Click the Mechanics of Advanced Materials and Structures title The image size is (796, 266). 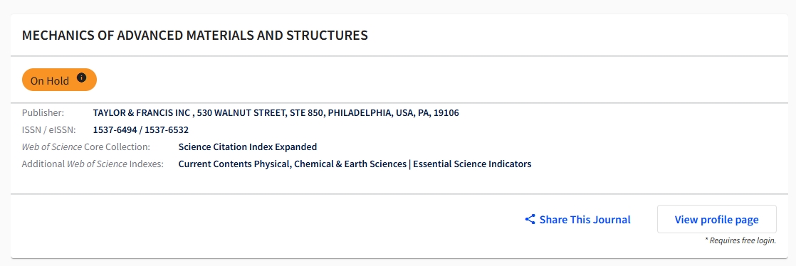click(195, 36)
